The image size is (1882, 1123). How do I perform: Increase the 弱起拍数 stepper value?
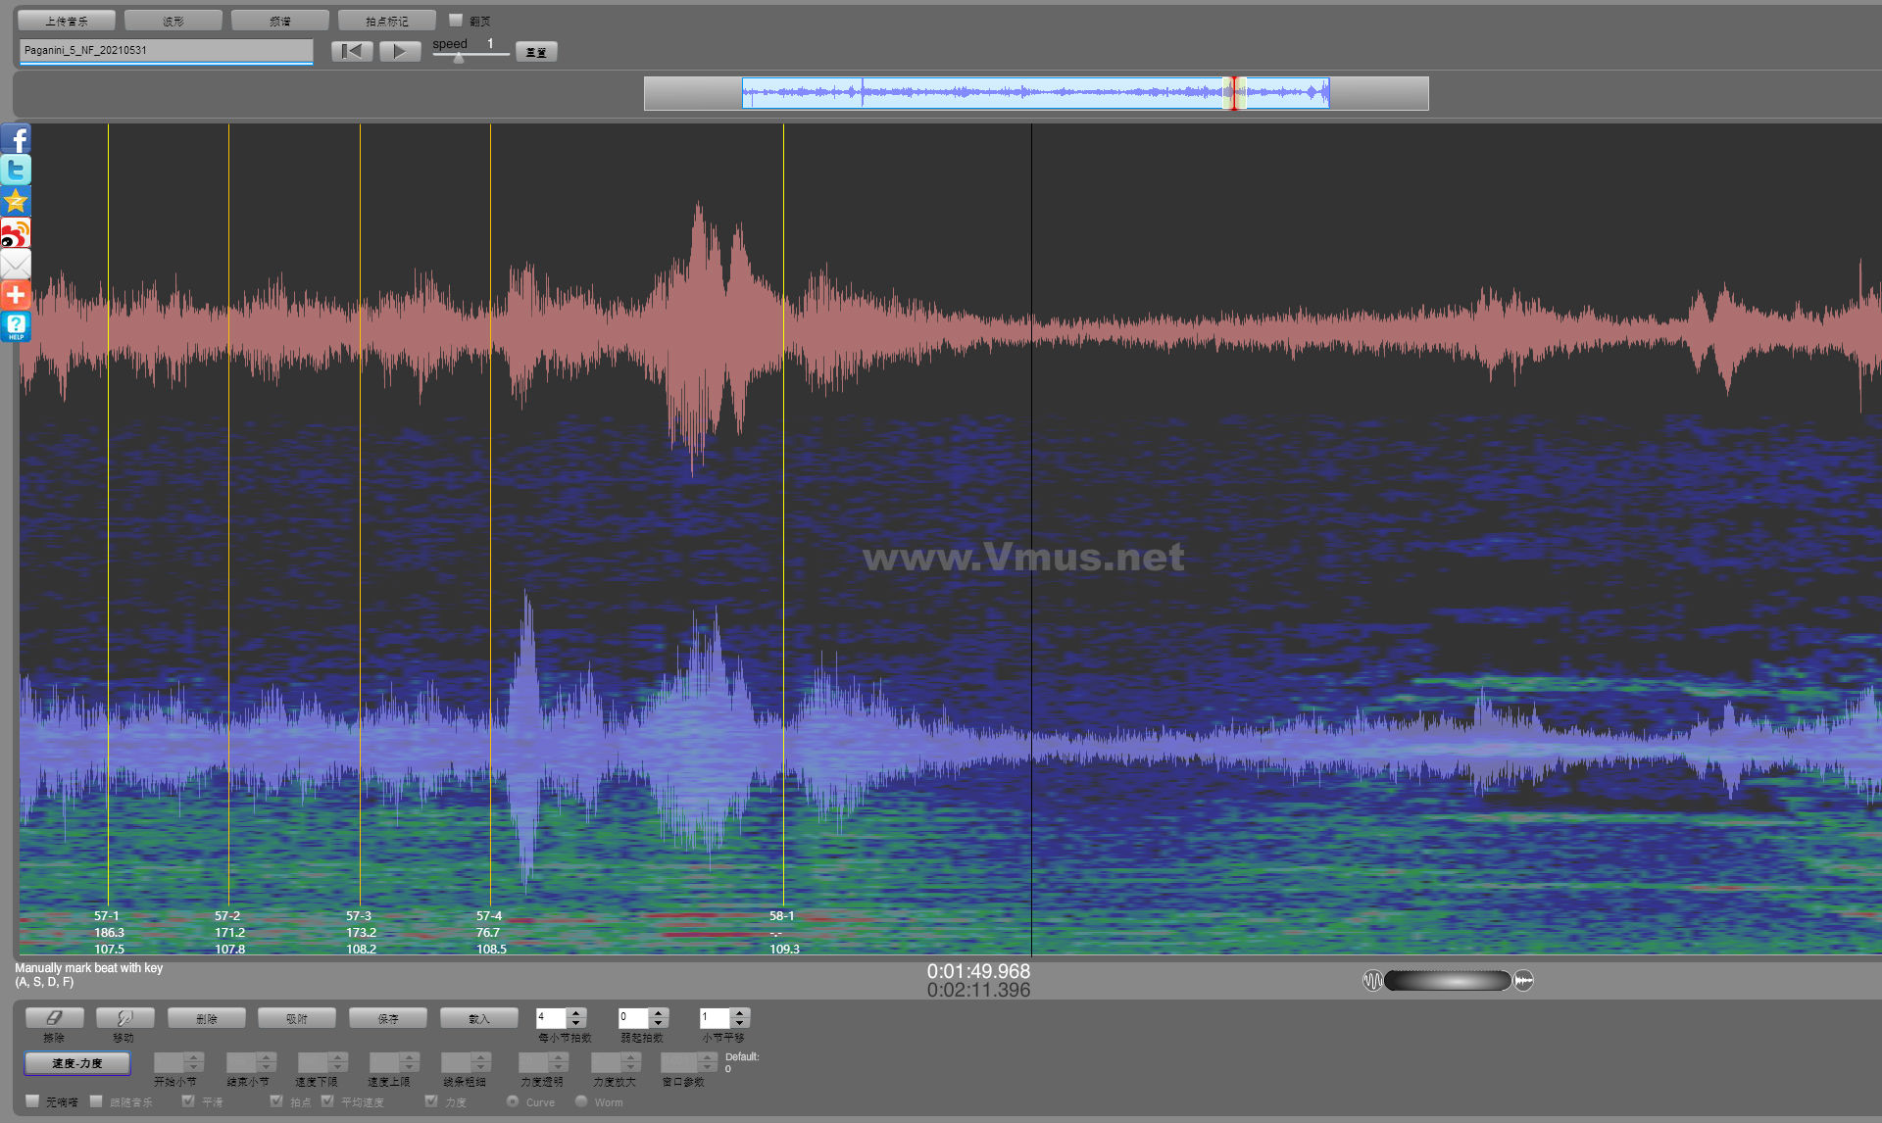point(659,1012)
